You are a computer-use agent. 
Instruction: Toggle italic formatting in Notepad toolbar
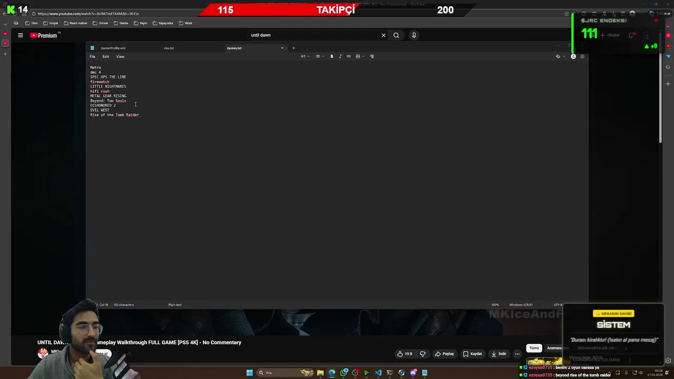[340, 56]
